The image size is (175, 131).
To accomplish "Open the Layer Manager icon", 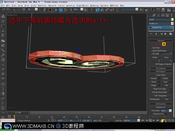I will pos(152,10).
